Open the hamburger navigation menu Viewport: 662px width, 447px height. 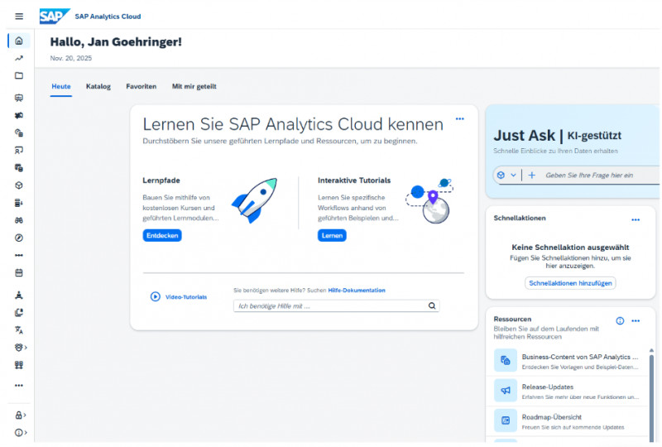click(19, 16)
